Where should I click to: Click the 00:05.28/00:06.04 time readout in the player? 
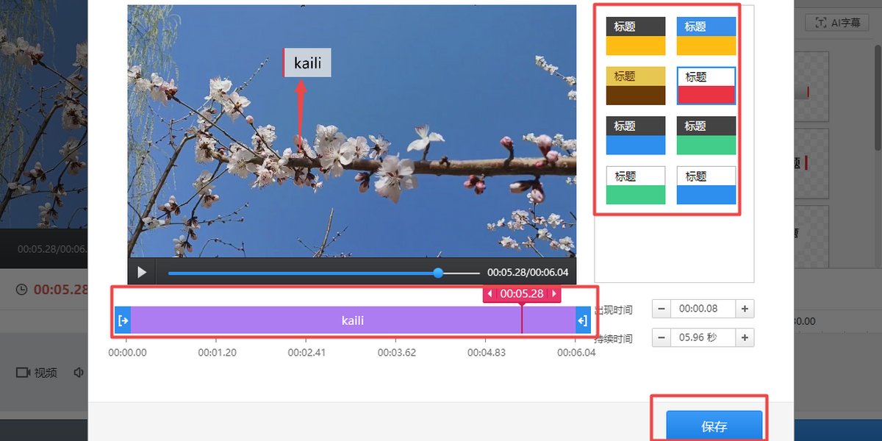click(x=528, y=273)
